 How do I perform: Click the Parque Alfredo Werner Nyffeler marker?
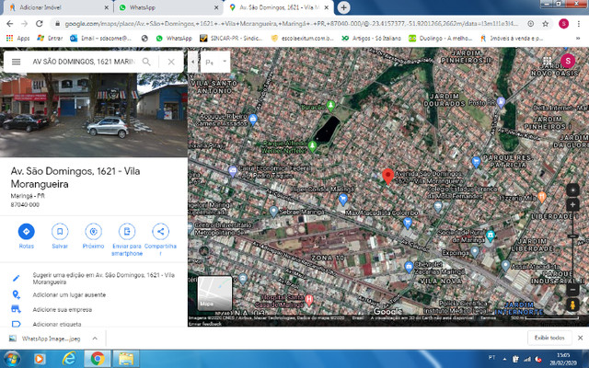click(x=312, y=146)
